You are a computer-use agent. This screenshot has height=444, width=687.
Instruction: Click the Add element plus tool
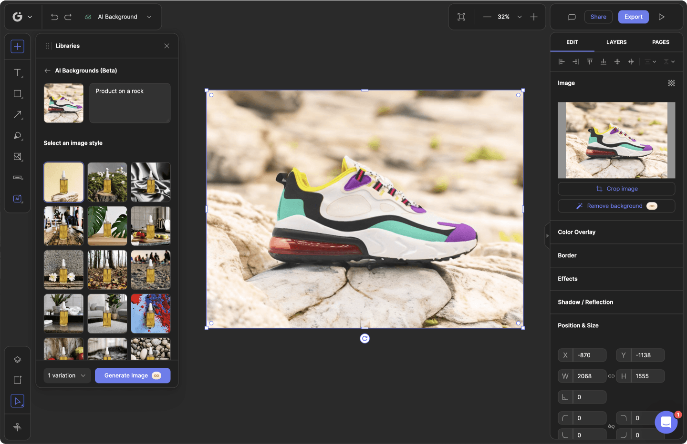18,46
